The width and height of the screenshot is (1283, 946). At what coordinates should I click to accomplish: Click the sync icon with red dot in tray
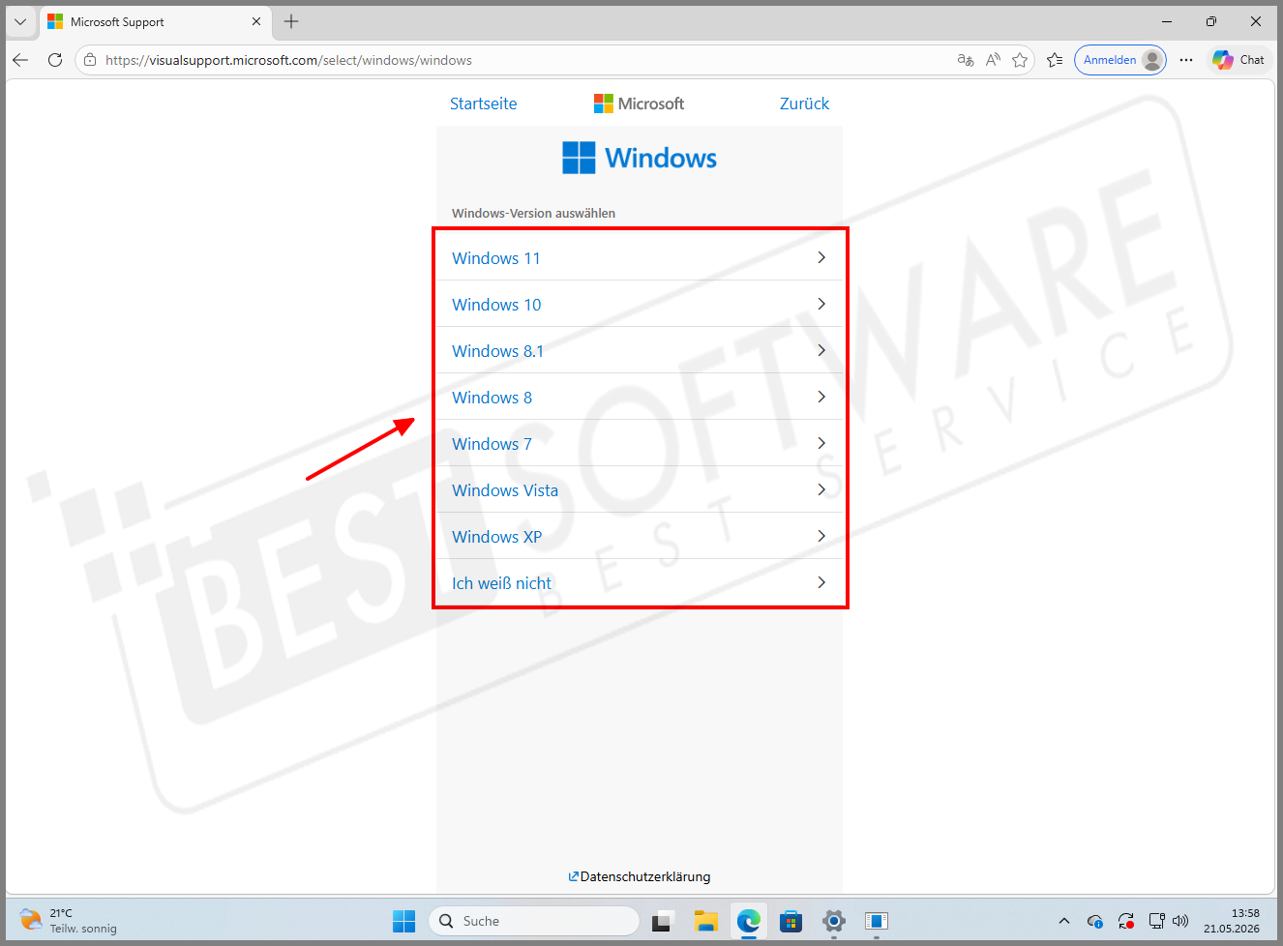pos(1126,921)
